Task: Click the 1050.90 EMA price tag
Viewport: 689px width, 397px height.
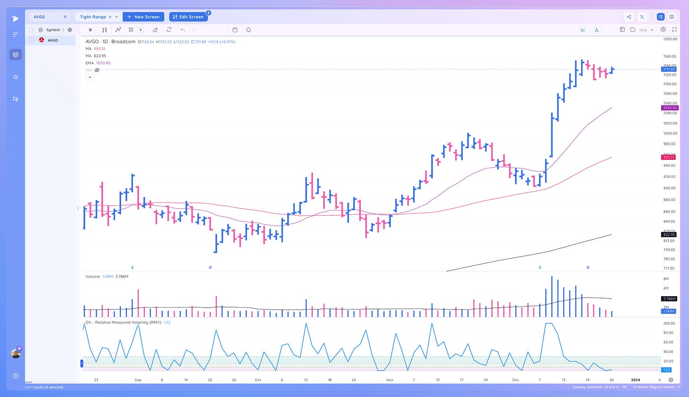Action: pyautogui.click(x=670, y=108)
